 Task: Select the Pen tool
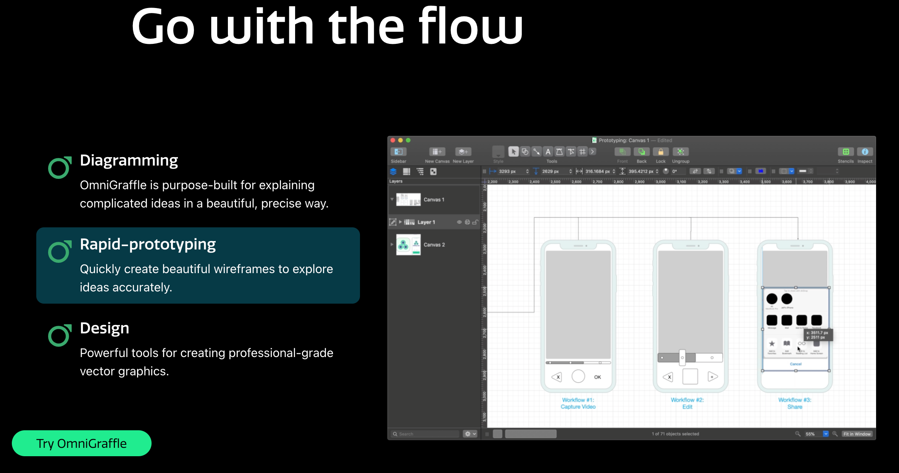coord(559,152)
